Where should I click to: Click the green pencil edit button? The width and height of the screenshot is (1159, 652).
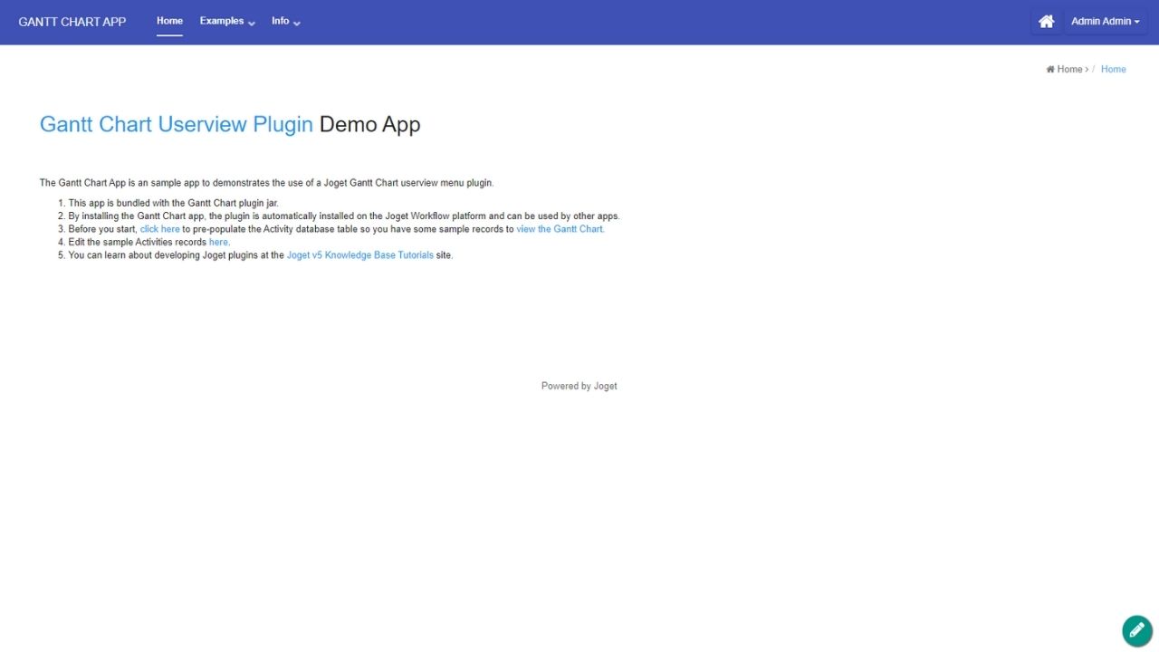1136,630
